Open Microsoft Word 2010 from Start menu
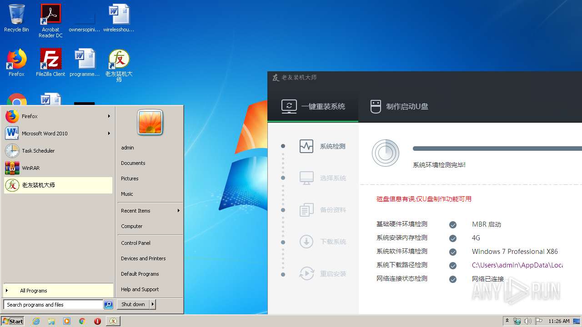Screen dimensions: 582x327 coord(58,134)
